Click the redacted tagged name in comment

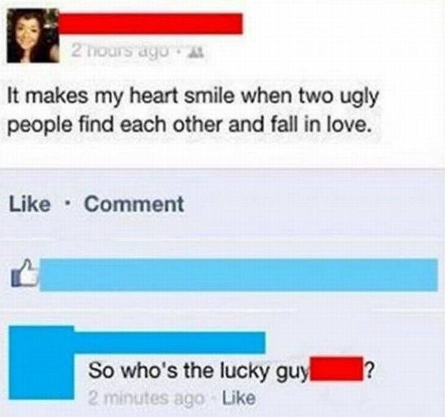336,368
